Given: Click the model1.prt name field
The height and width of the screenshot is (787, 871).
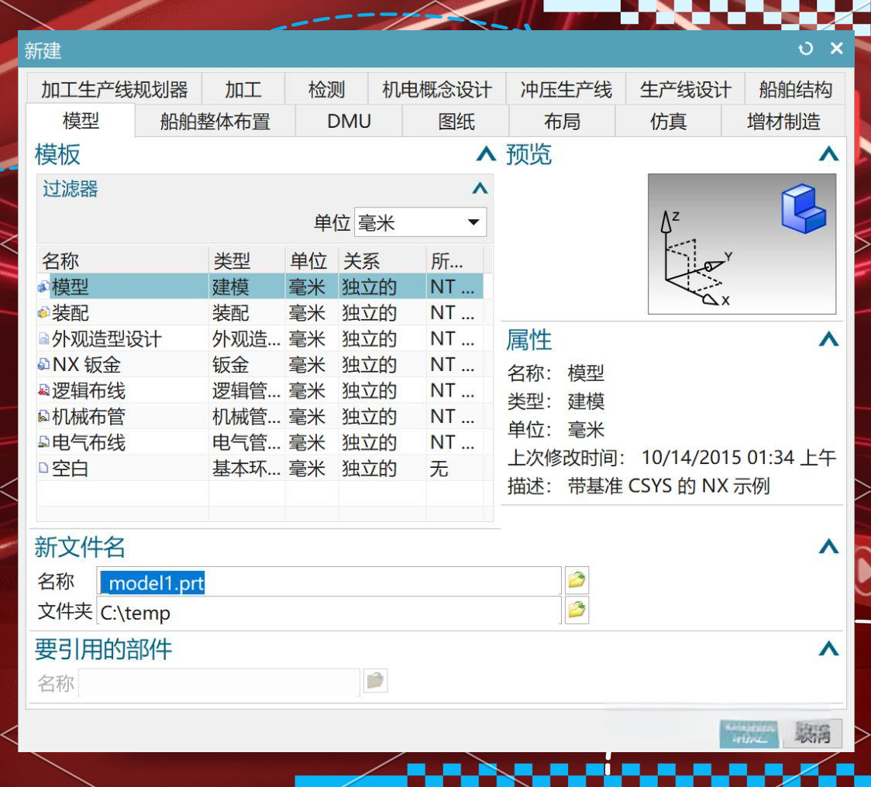Looking at the screenshot, I should click(x=329, y=582).
